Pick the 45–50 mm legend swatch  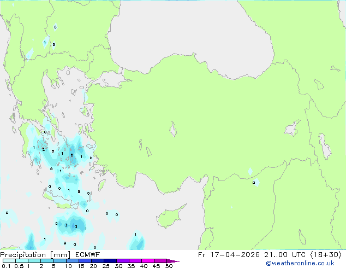160,261
